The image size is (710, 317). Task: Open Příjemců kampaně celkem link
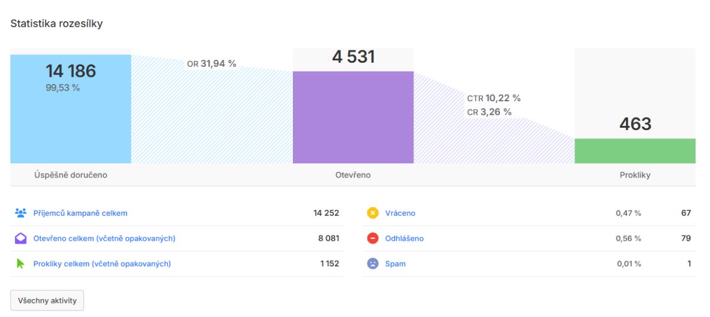click(80, 213)
